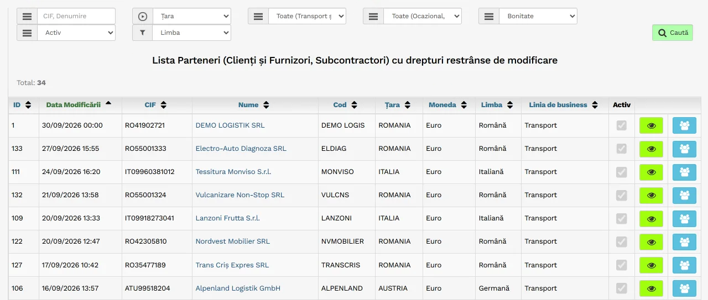Image resolution: width=708 pixels, height=300 pixels.
Task: Open the Toate (Transport) business line dropdown
Action: click(308, 16)
